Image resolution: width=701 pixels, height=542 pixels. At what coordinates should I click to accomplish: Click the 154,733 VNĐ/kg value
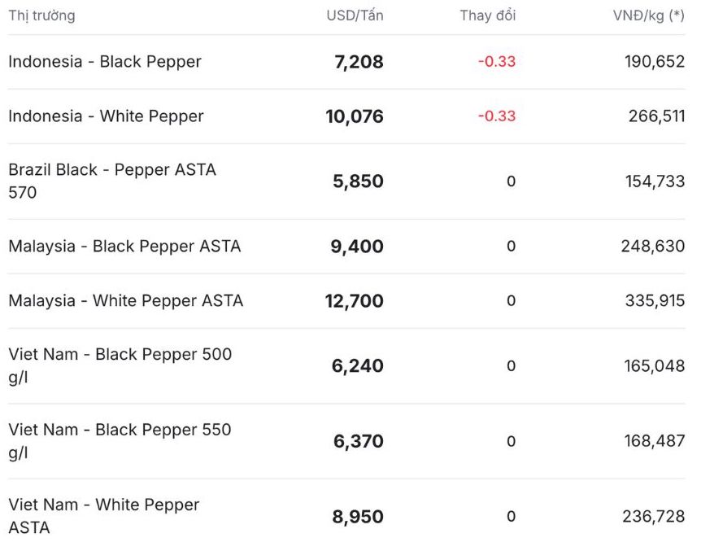(655, 181)
